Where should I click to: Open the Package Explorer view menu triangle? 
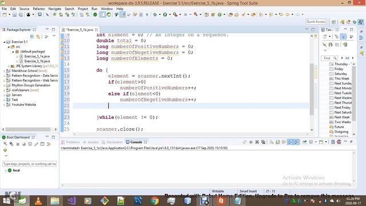(x=54, y=36)
